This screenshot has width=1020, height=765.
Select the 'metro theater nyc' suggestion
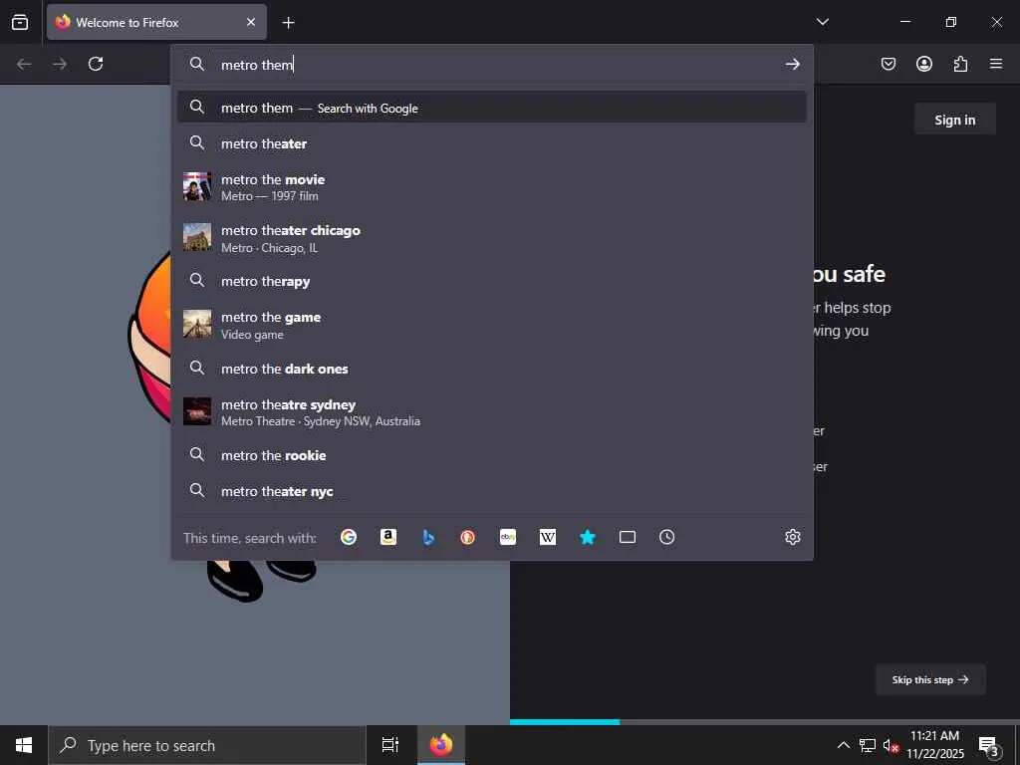(492, 490)
